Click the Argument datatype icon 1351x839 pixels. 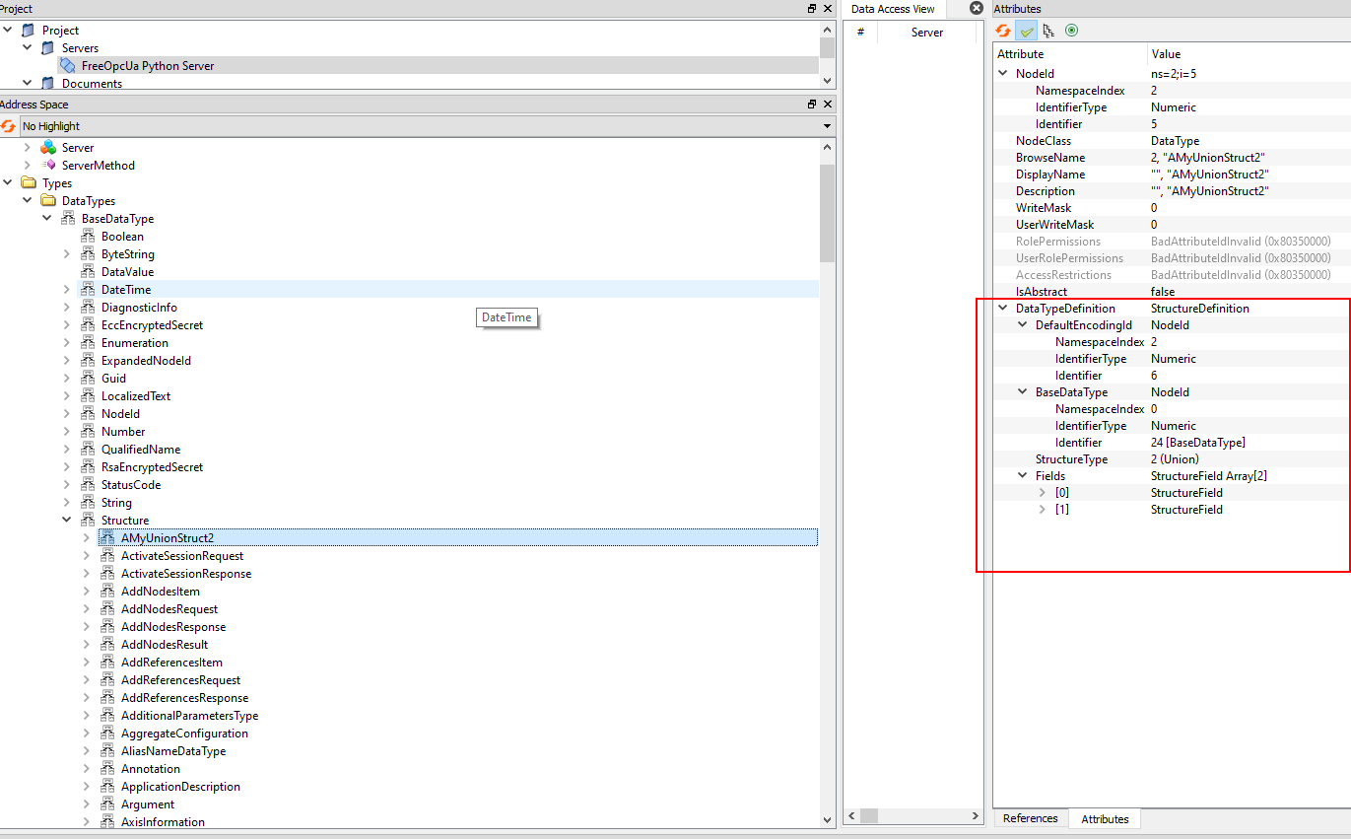click(107, 804)
